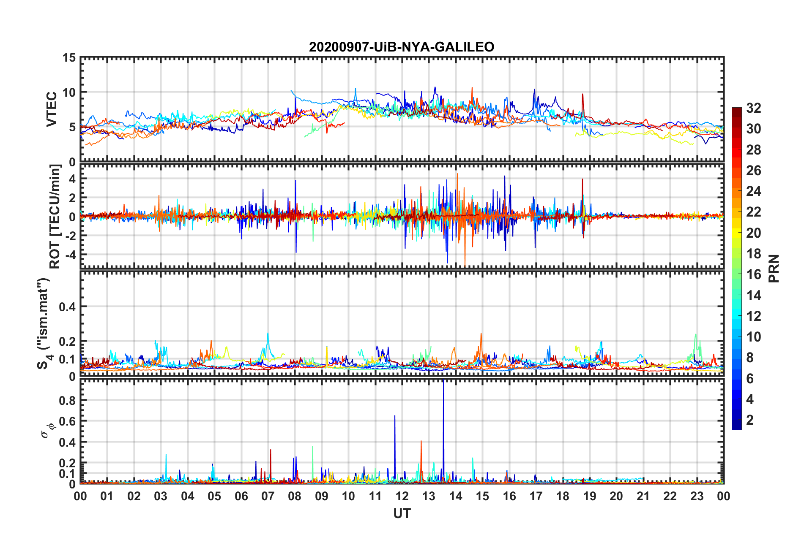Viewport: 804px width, 537px height.
Task: Click x-axis tick label 01
Action: [107, 496]
